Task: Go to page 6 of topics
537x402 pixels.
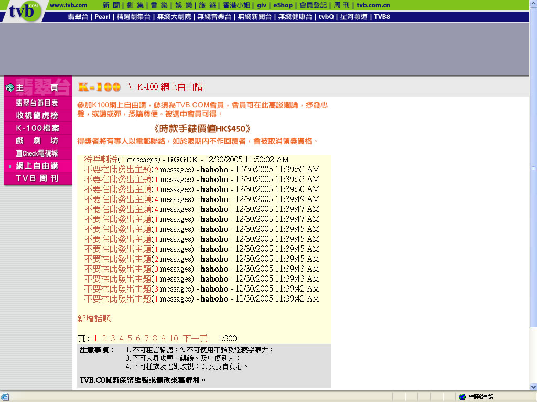Action: (138, 339)
